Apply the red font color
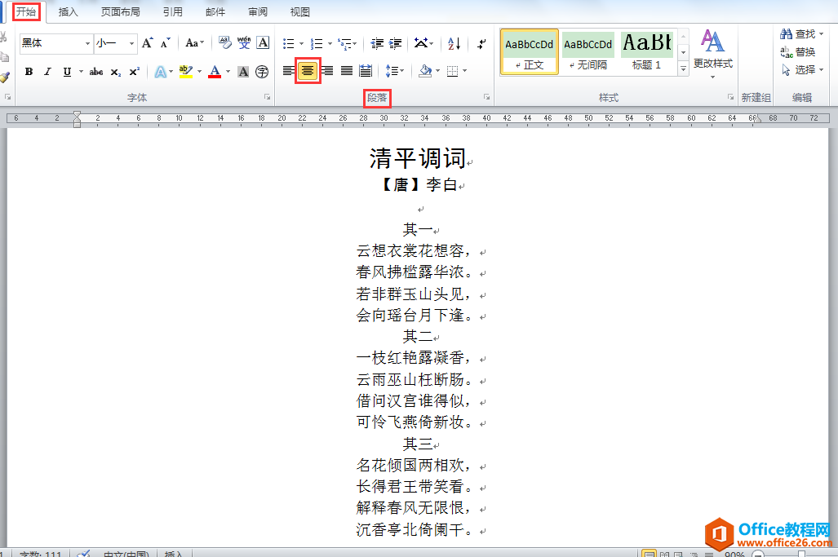 point(215,72)
